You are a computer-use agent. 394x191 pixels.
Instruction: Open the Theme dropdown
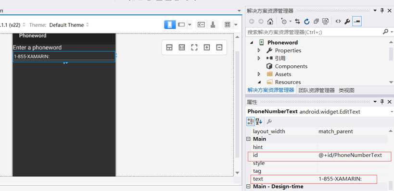(x=69, y=25)
